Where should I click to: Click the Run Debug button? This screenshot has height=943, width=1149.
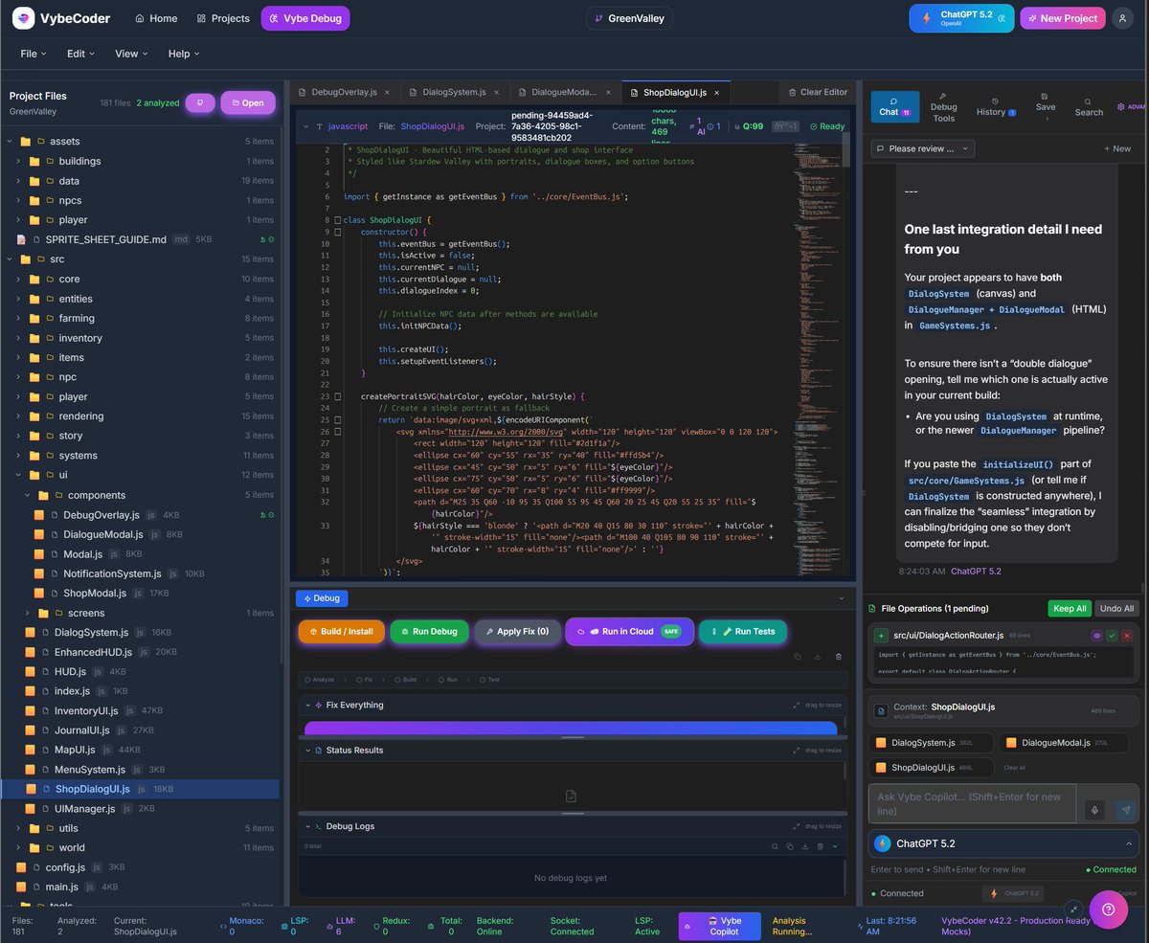click(x=429, y=632)
